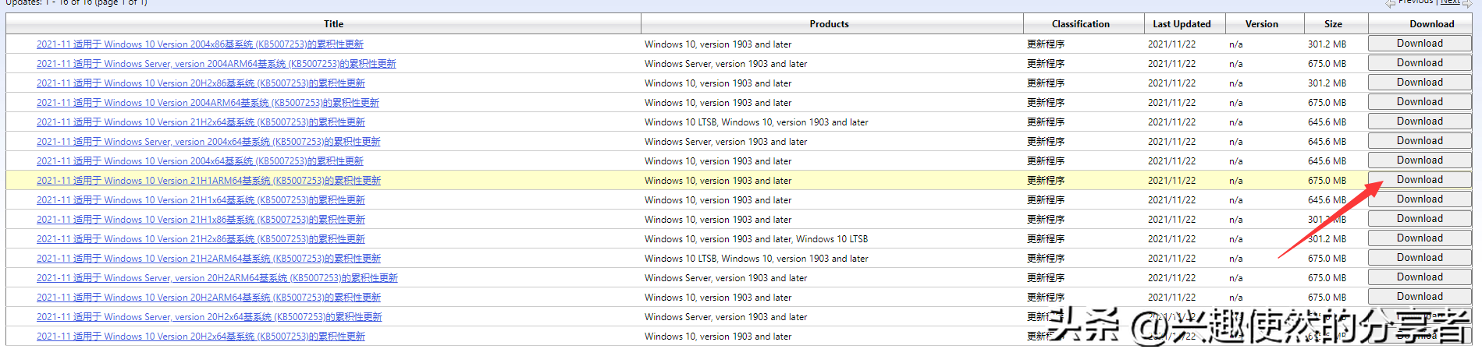1482x356 pixels.
Task: Open Windows Server version 20H2 x64 update link
Action: (209, 317)
